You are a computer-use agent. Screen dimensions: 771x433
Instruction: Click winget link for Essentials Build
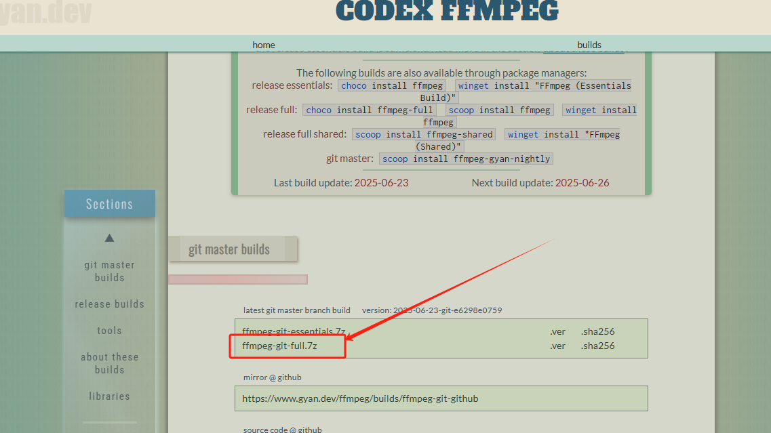(x=473, y=85)
